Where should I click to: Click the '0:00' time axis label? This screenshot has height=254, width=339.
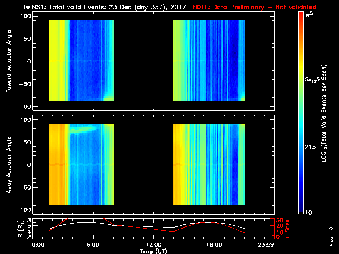pyautogui.click(x=38, y=245)
